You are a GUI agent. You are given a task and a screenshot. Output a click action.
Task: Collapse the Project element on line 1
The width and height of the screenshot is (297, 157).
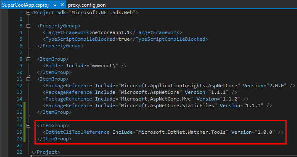[28, 13]
